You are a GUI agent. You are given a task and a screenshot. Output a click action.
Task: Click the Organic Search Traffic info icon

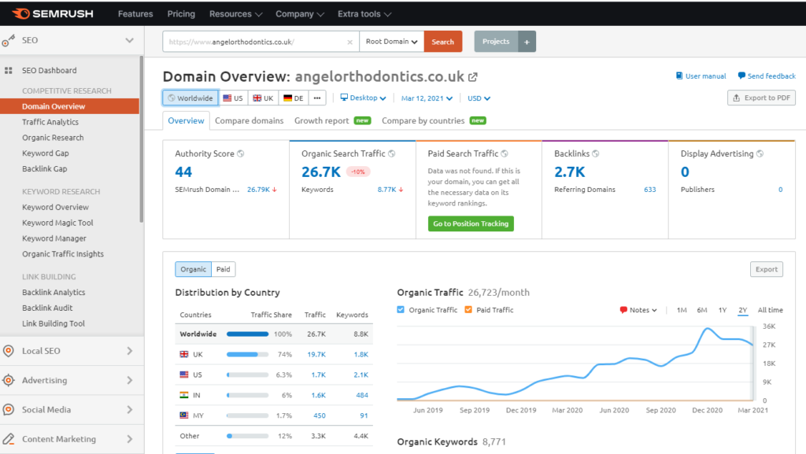tap(392, 153)
